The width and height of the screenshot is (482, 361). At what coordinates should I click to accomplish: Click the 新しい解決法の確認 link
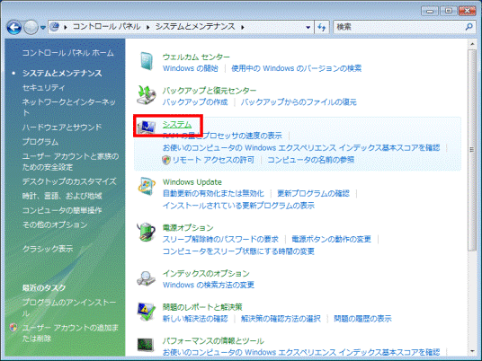[195, 319]
